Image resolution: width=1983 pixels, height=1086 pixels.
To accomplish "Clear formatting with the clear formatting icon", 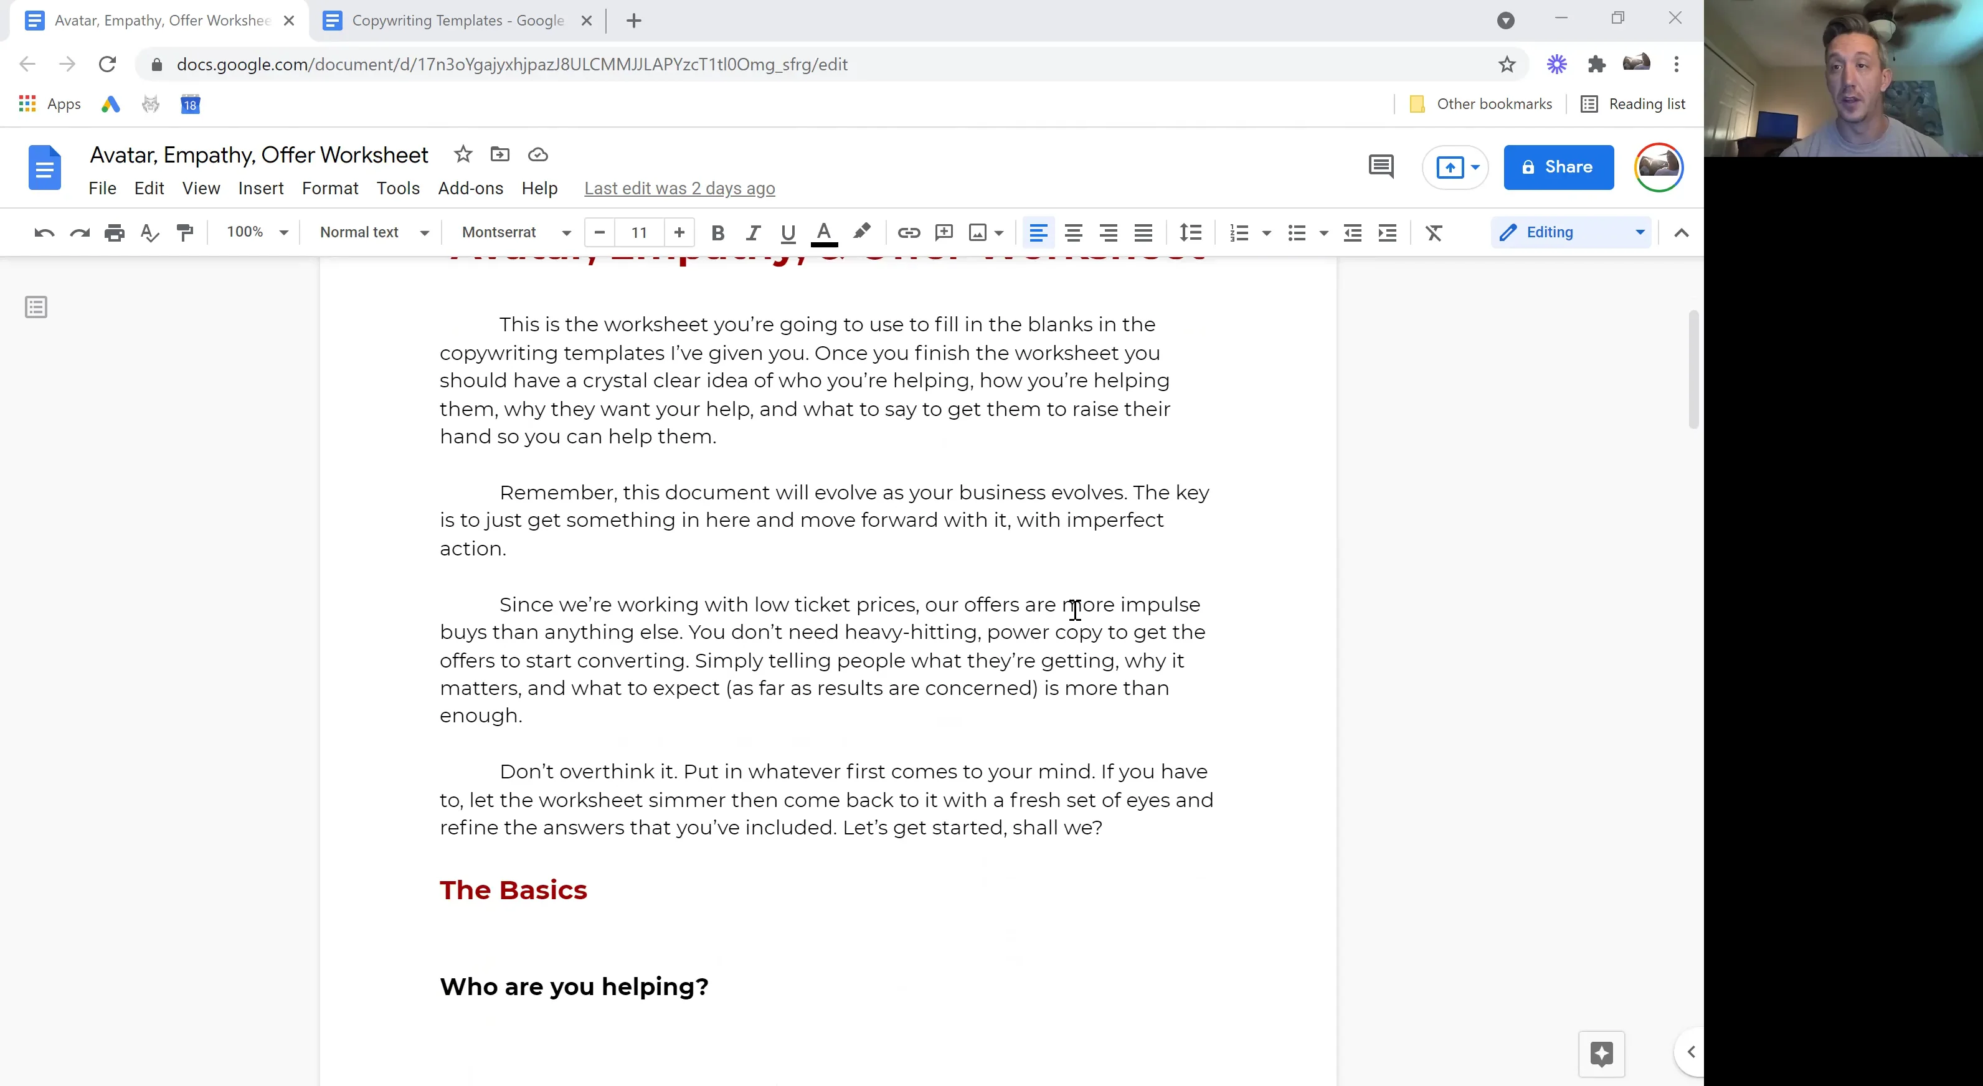I will [x=1432, y=232].
